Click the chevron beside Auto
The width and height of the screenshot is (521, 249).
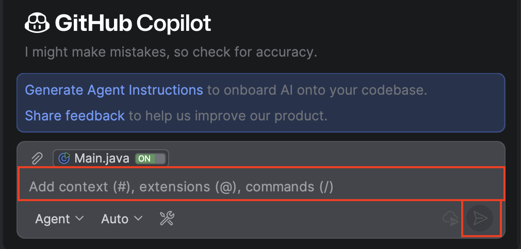(x=138, y=219)
